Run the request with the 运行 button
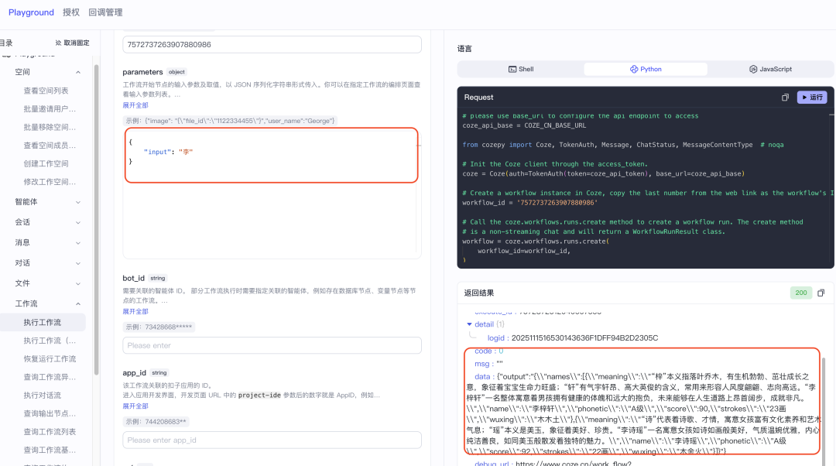The image size is (836, 466). (812, 98)
